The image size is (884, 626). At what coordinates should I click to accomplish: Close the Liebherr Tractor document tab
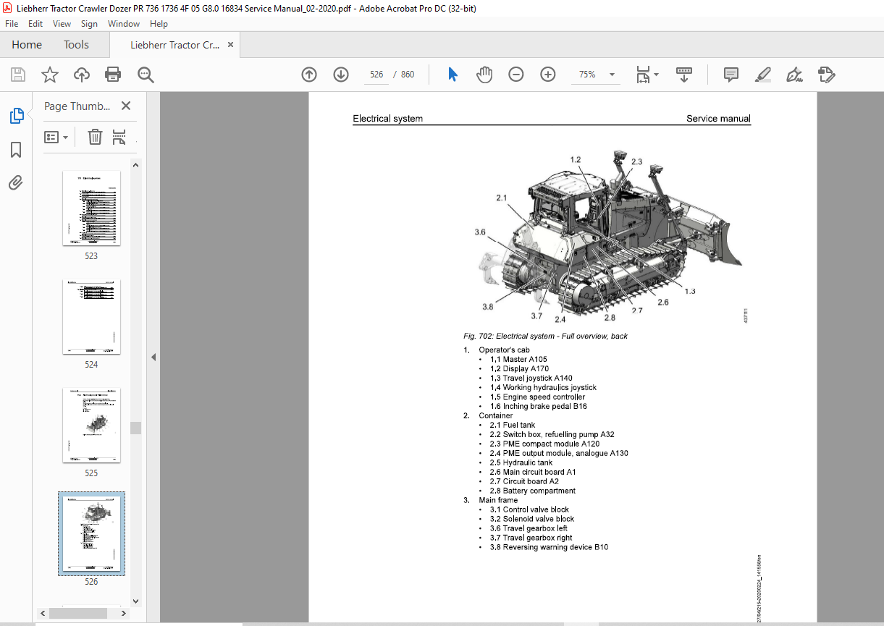pos(231,45)
